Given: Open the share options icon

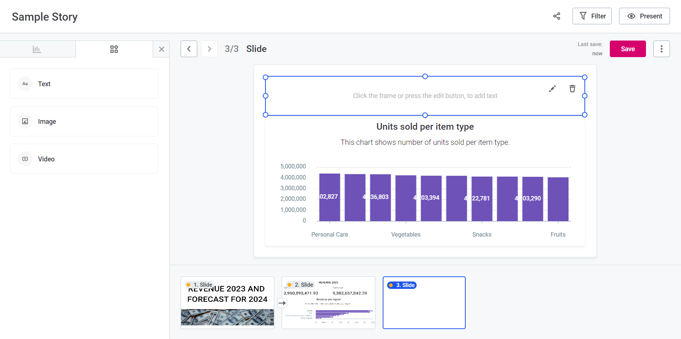Looking at the screenshot, I should pyautogui.click(x=556, y=16).
